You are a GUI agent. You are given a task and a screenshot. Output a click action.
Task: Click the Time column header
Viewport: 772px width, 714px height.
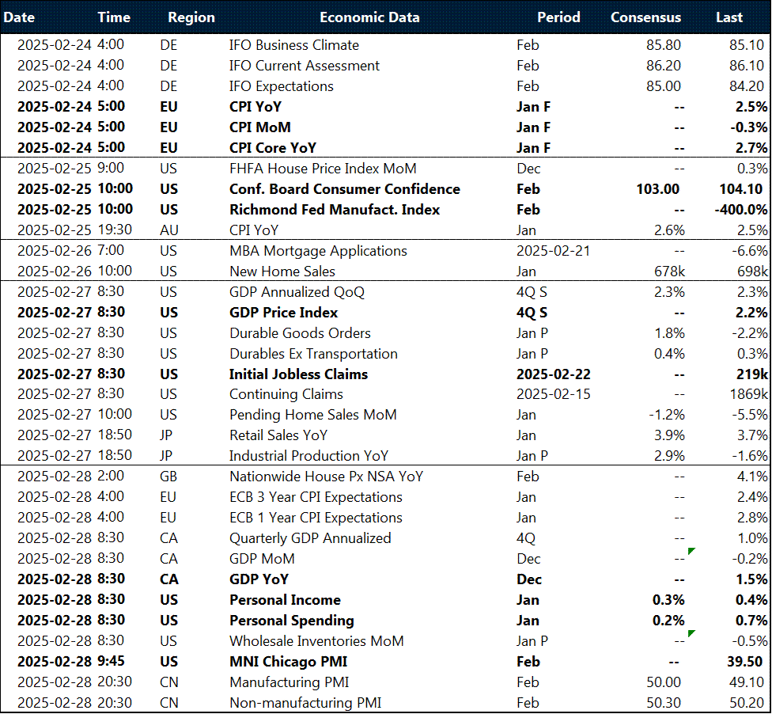(114, 17)
